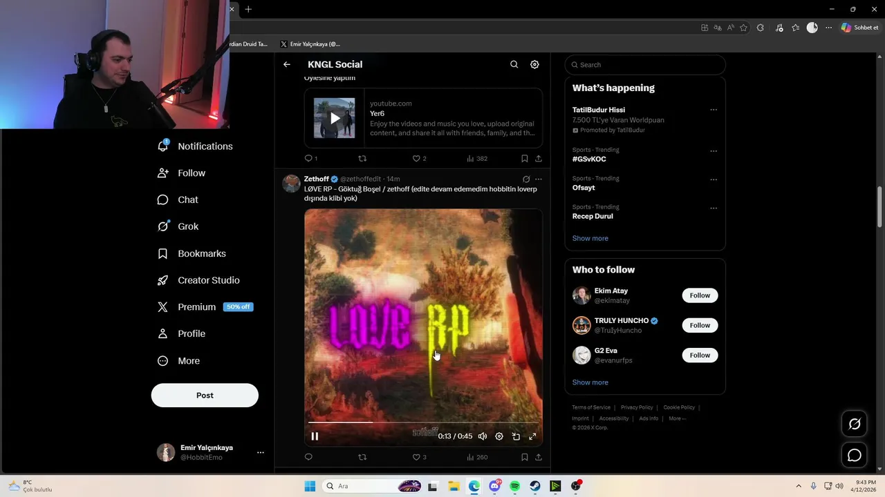Go back using the KNGL Social arrow
Viewport: 885px width, 497px height.
(286, 64)
